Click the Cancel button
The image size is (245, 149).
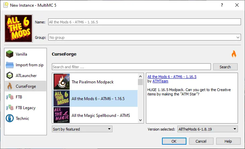click(201, 141)
